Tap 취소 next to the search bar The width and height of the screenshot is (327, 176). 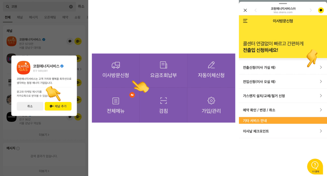(x=81, y=6)
